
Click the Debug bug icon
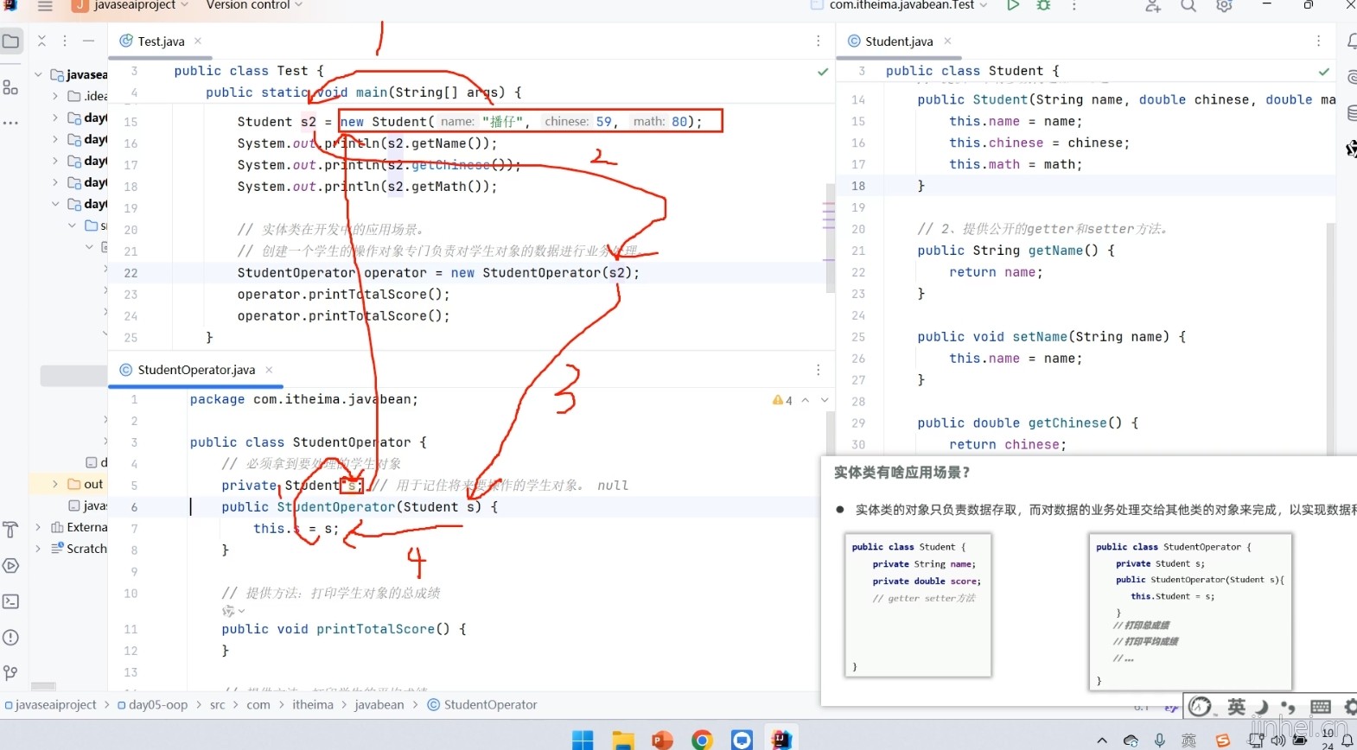click(1043, 5)
